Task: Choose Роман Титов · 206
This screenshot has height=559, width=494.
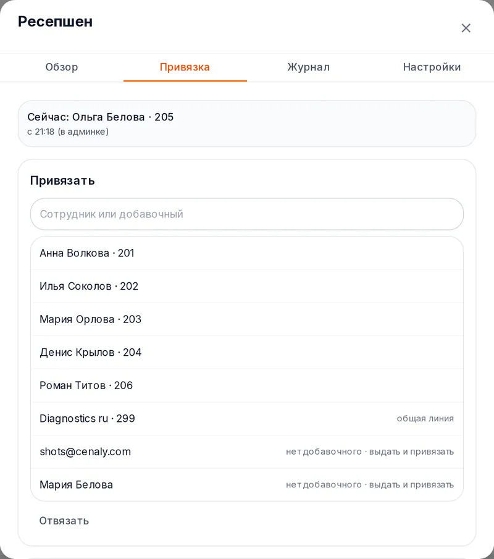Action: [247, 385]
